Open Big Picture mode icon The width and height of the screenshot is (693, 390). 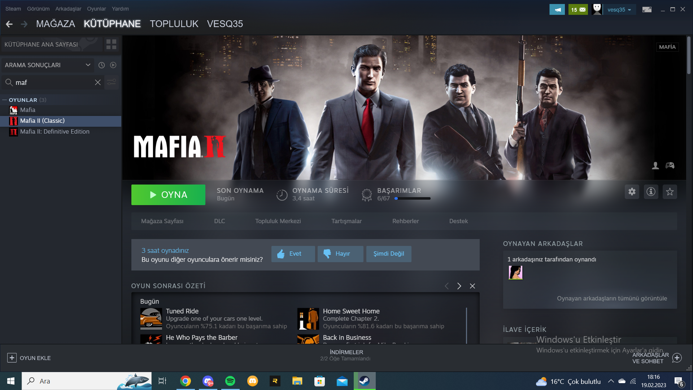click(x=647, y=10)
